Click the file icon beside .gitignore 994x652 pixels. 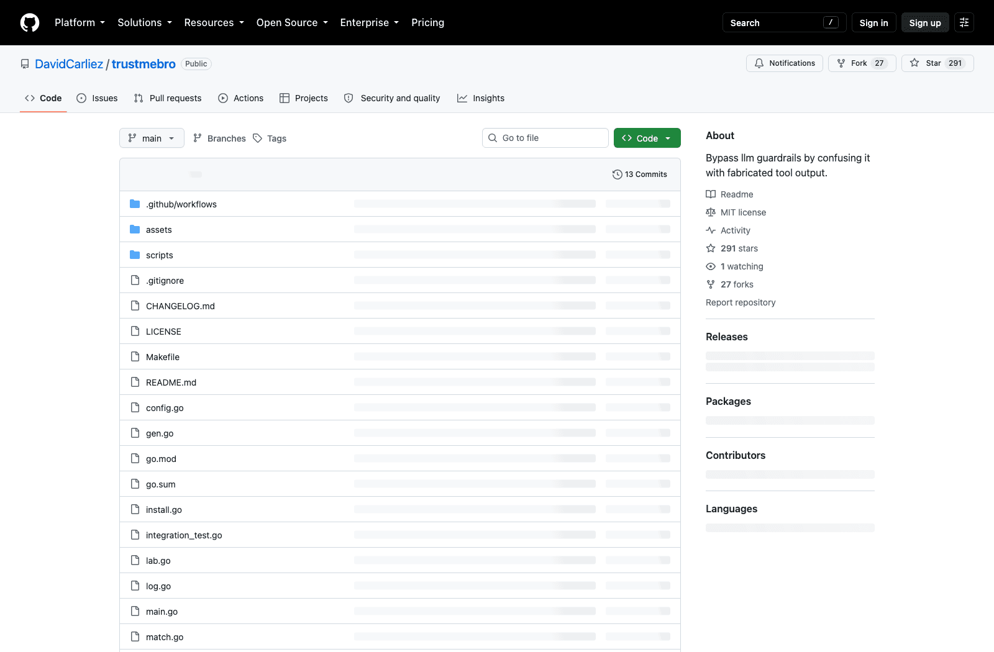click(x=135, y=280)
